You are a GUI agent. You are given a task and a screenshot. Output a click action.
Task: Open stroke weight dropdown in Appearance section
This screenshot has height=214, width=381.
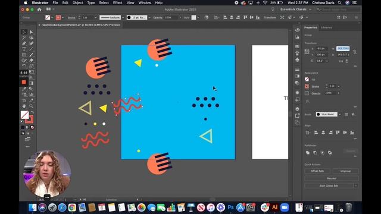(x=339, y=86)
